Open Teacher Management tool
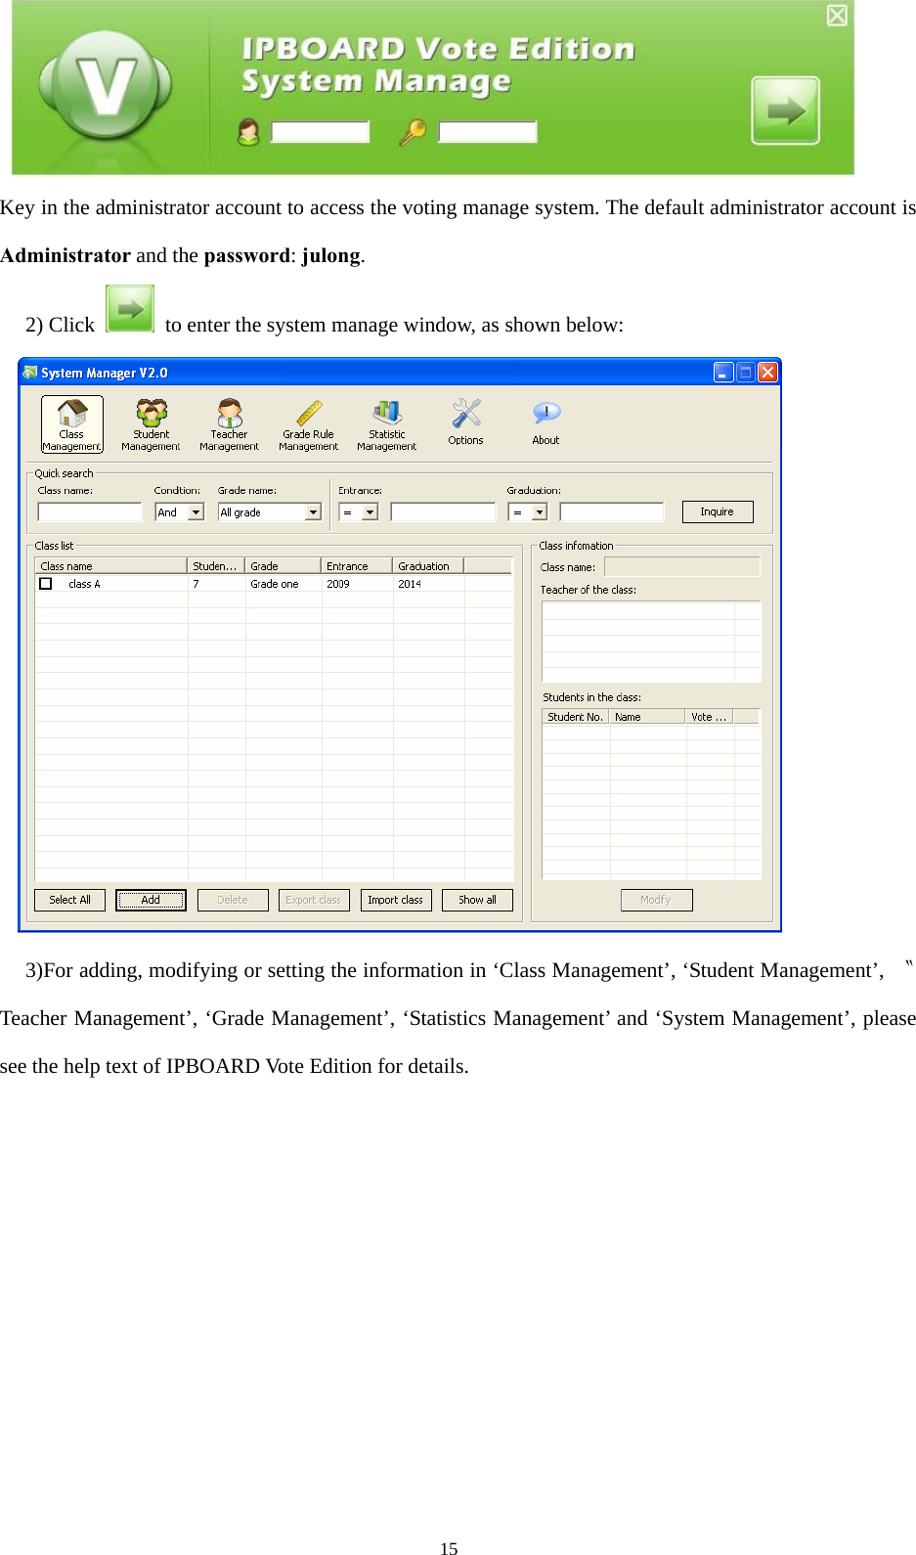 tap(229, 424)
